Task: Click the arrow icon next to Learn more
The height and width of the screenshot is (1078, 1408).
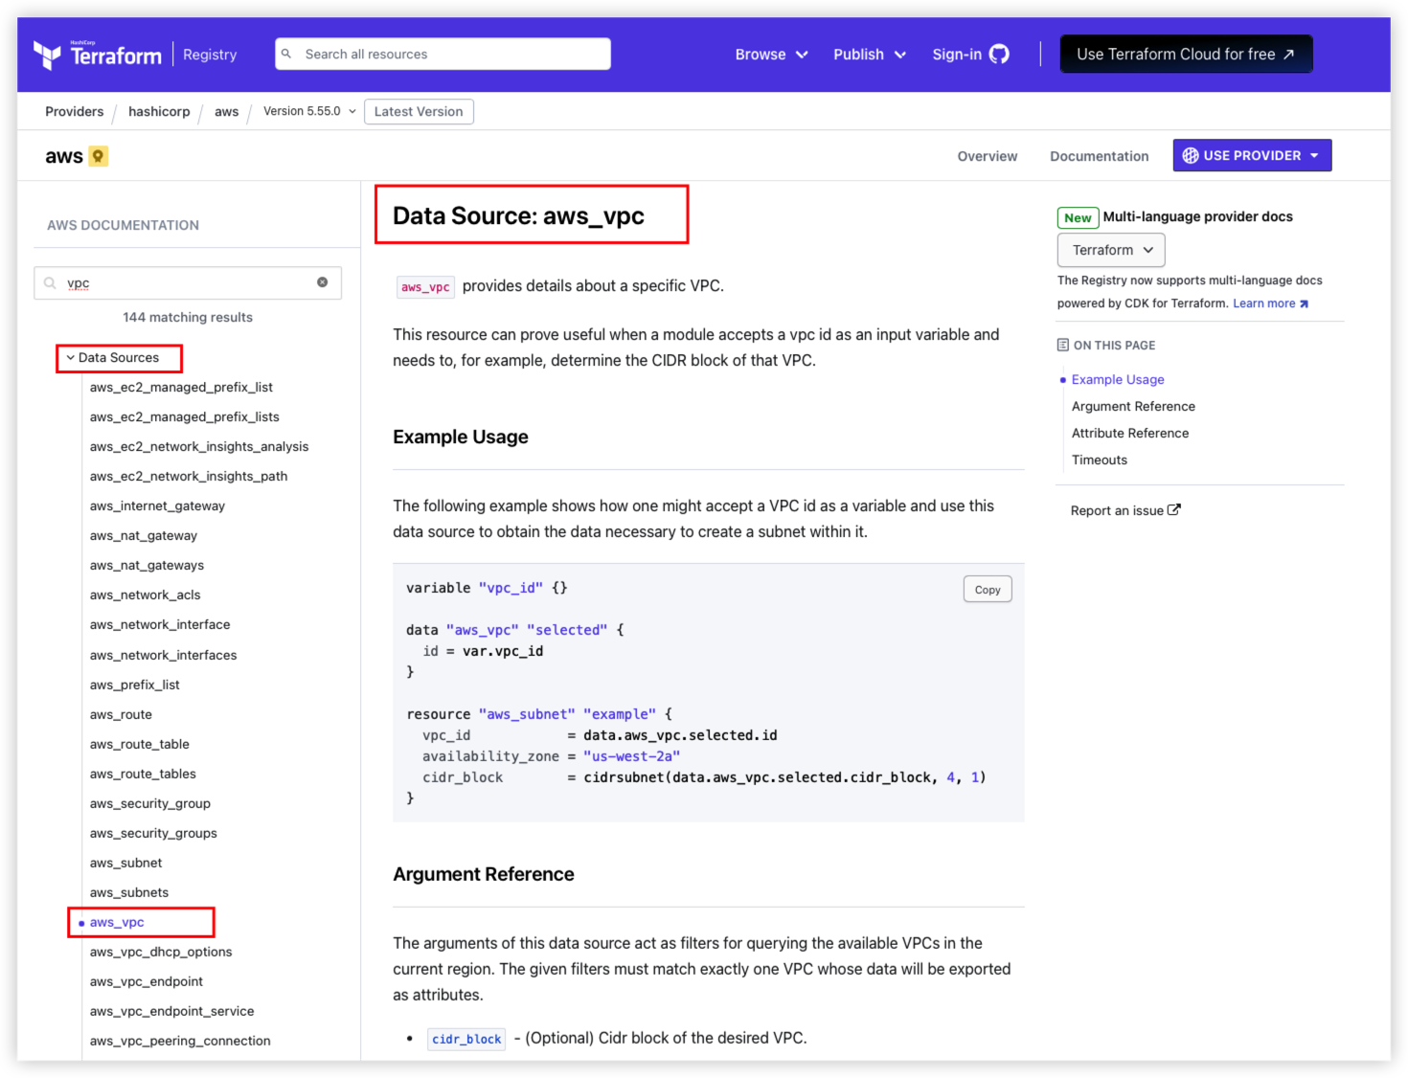Action: [1304, 303]
